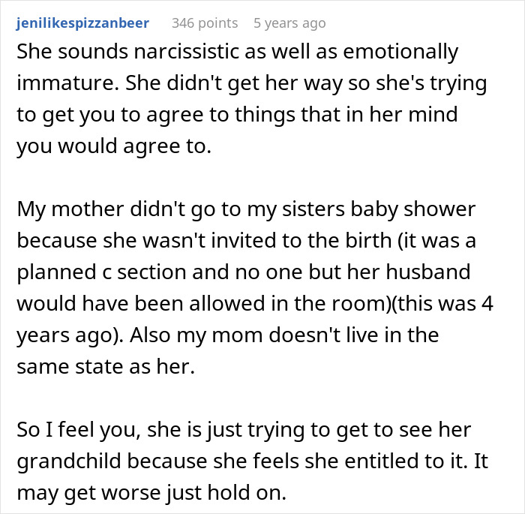Click the 346 points score
This screenshot has height=514, width=525.
pos(205,23)
